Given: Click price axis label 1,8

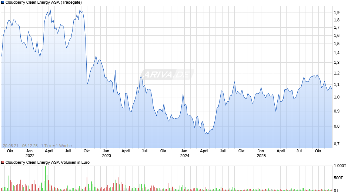Looking at the screenshot, I should [x=337, y=20].
